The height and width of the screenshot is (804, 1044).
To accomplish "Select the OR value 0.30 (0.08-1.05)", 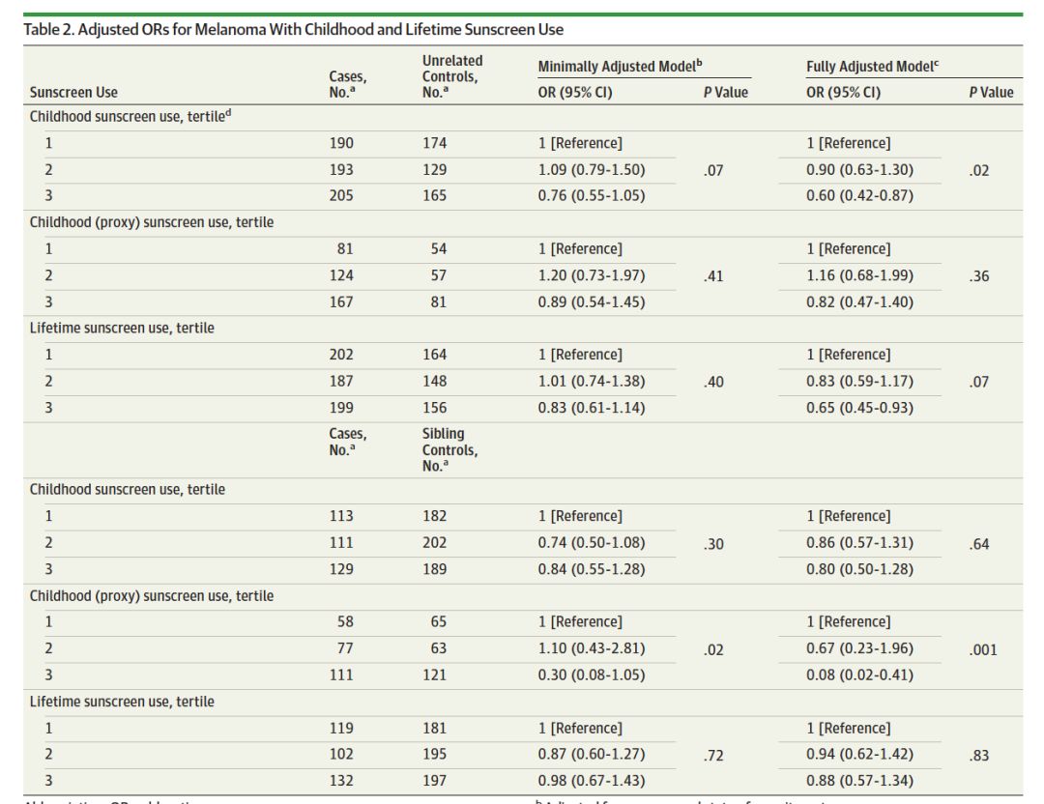I will tap(591, 675).
